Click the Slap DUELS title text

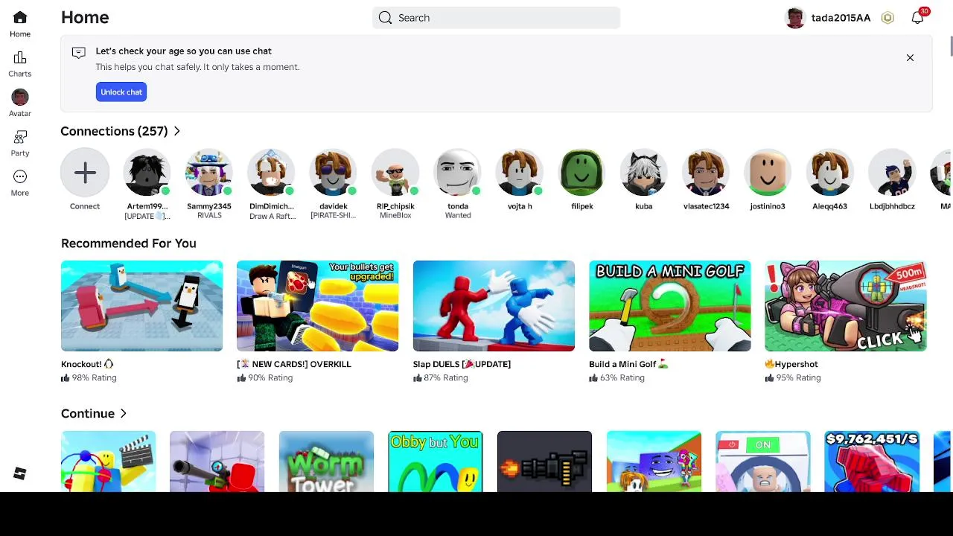[462, 364]
